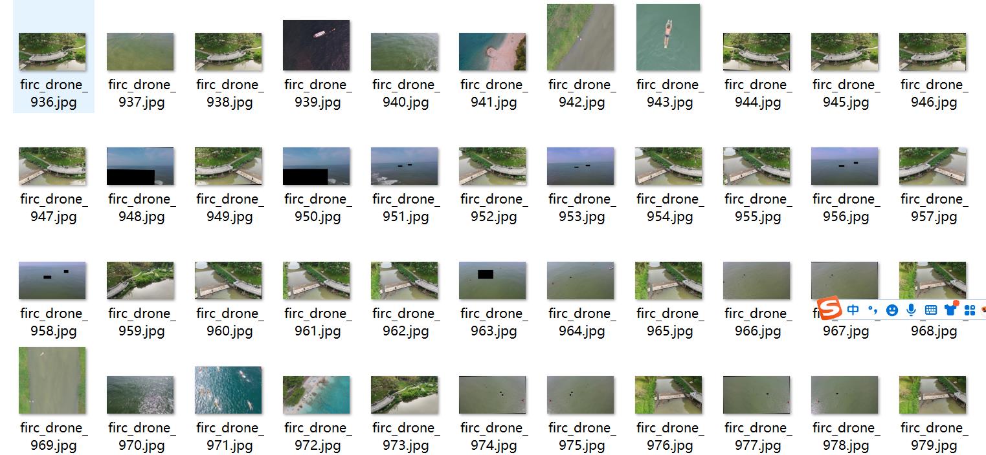Select the coastline image firc_drone_972.jpg
This screenshot has width=986, height=455.
click(317, 395)
